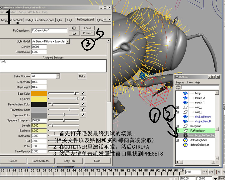The height and width of the screenshot is (180, 225).
Task: Click the Density input field
Action: tap(39, 47)
